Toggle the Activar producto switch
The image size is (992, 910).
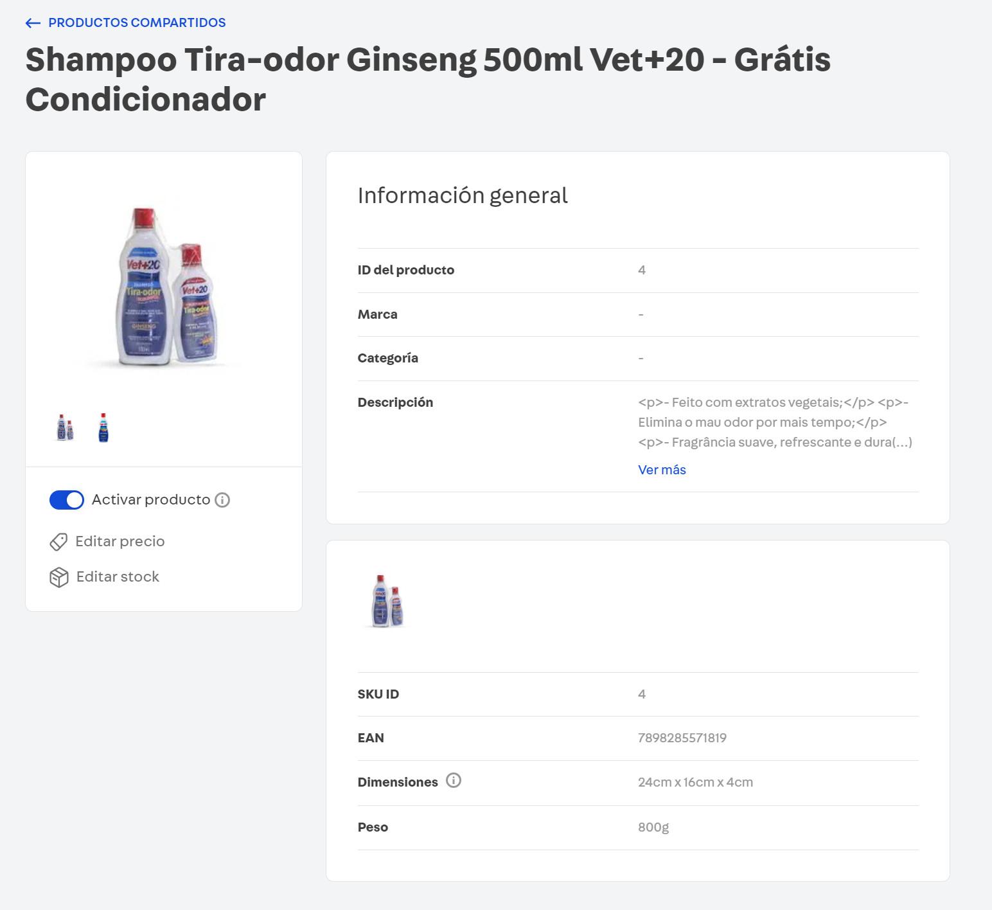(x=67, y=500)
